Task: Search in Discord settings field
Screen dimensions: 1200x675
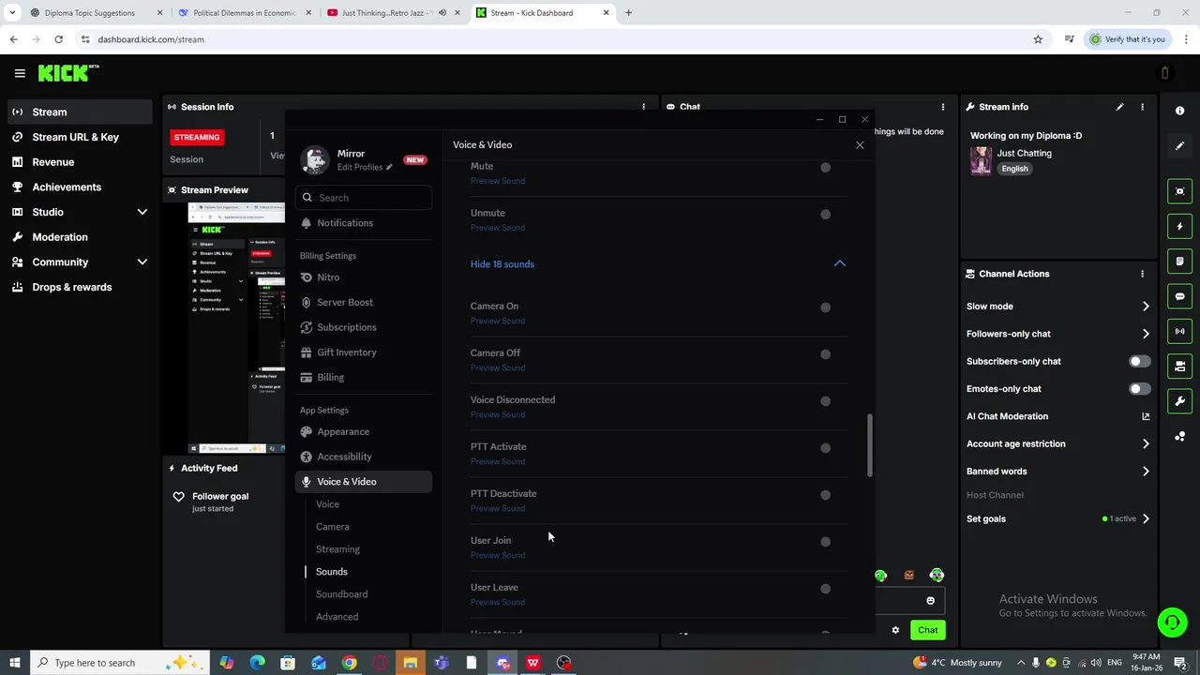Action: click(x=366, y=198)
